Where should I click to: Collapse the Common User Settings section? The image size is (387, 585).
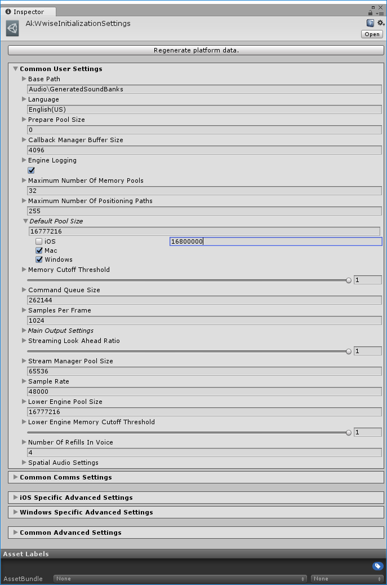point(16,69)
